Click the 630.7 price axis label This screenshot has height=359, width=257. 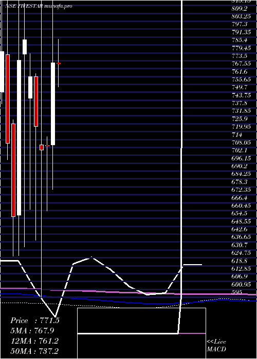(x=240, y=245)
